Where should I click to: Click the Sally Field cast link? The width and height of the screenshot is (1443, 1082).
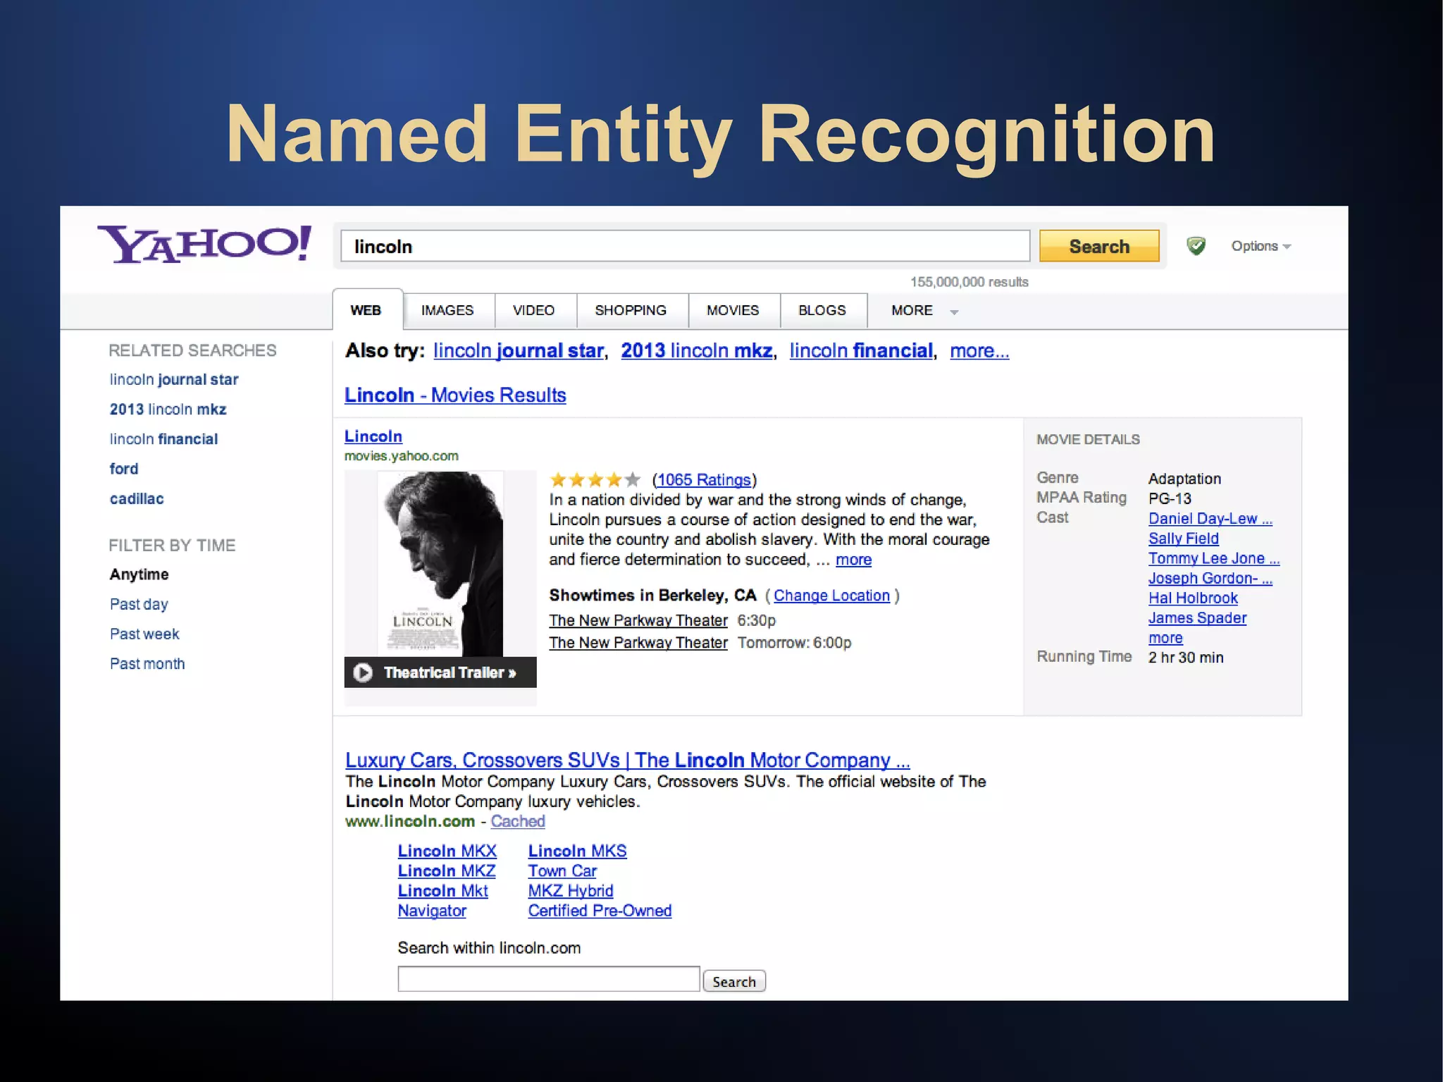point(1183,539)
